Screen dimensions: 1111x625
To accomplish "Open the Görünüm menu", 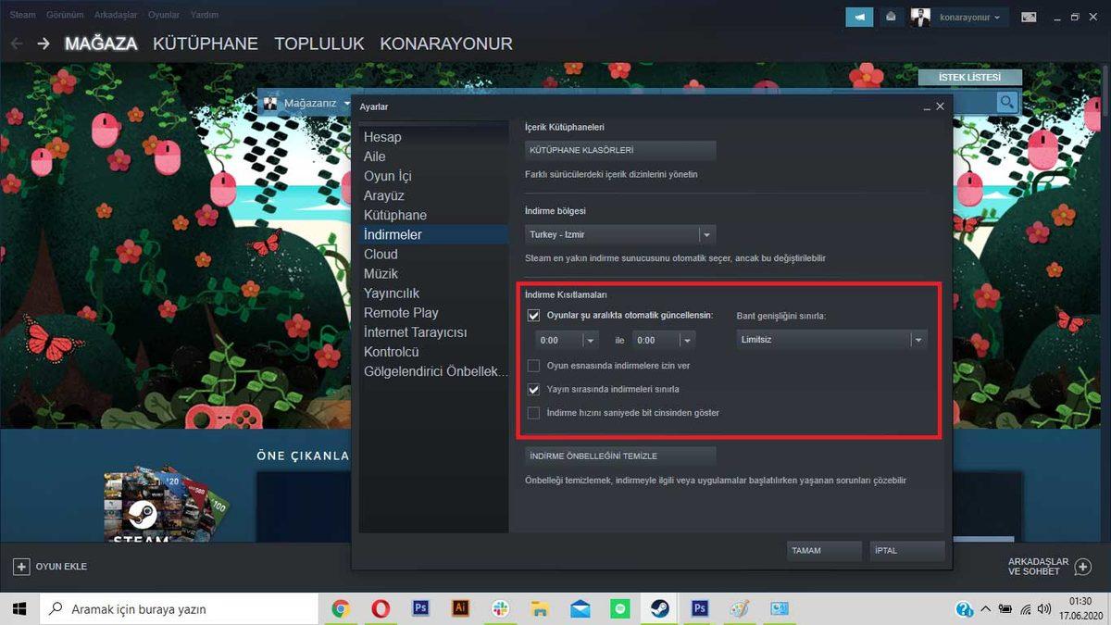I will (x=64, y=14).
